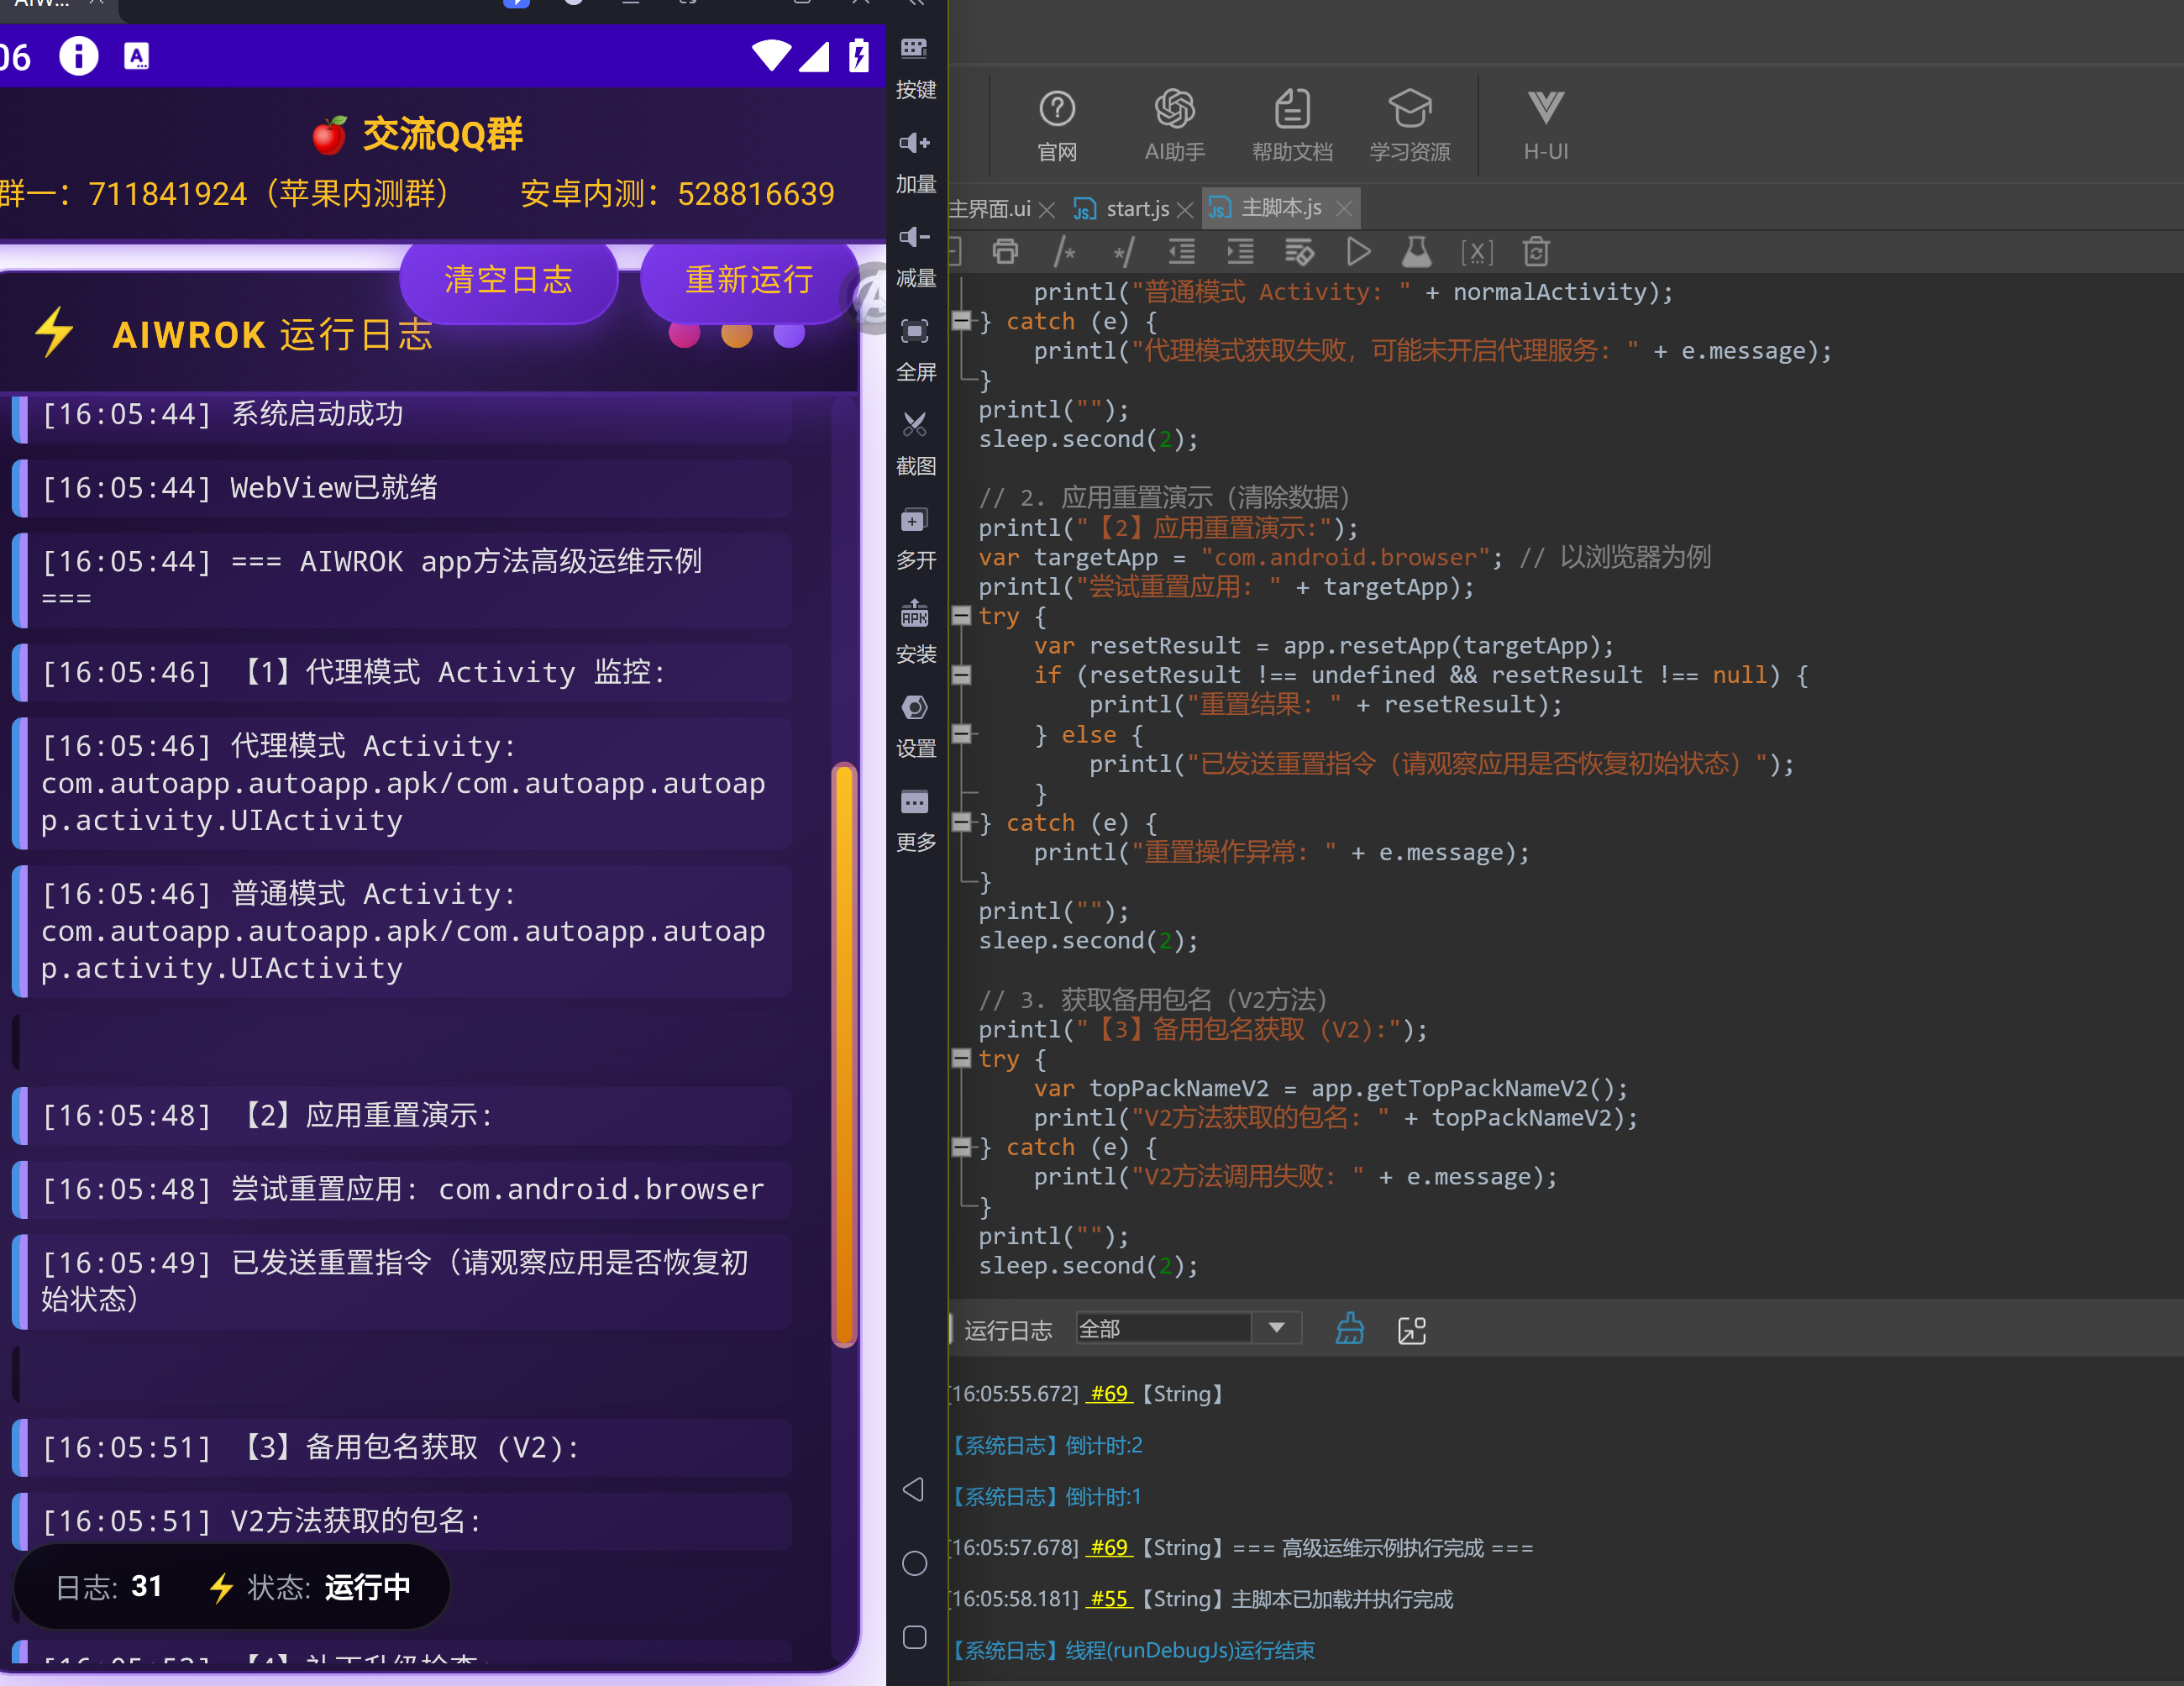Close the 主脚本.js tab
The width and height of the screenshot is (2184, 1686).
(x=1344, y=208)
